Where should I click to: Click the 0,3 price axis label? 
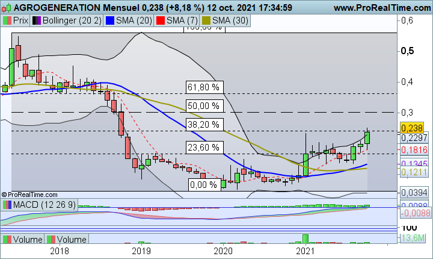pyautogui.click(x=407, y=113)
